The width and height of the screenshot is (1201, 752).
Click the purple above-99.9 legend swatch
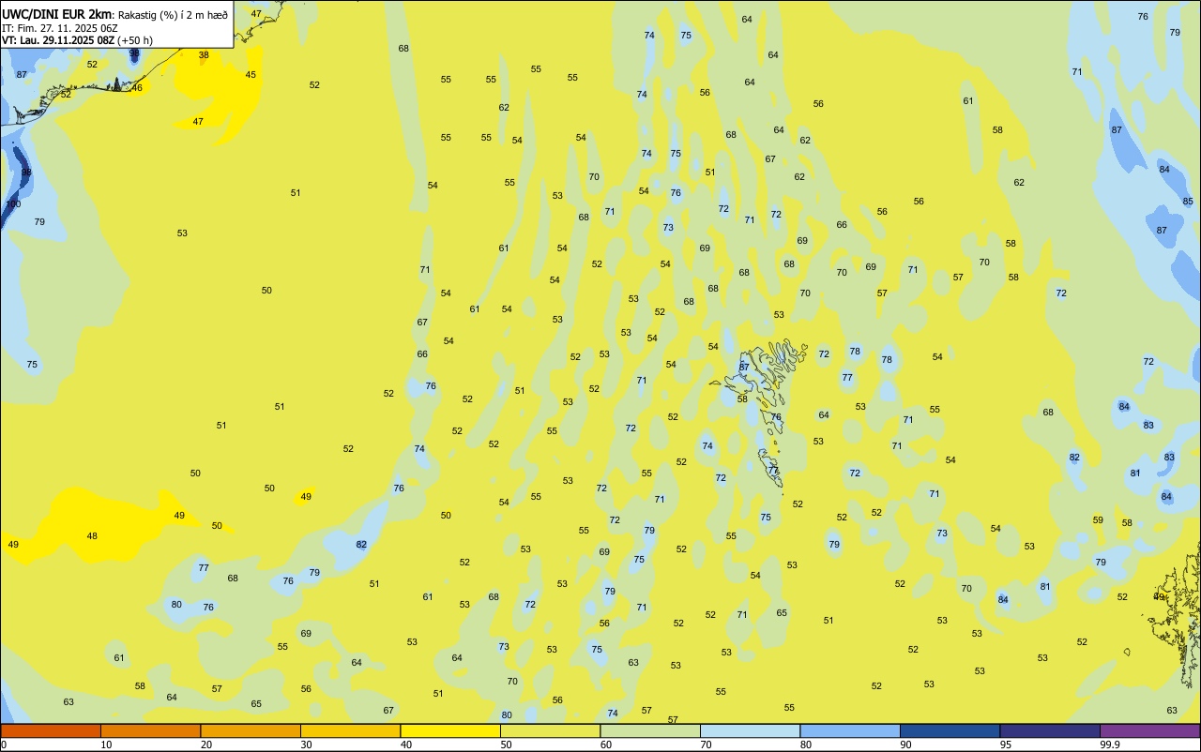[x=1149, y=730]
